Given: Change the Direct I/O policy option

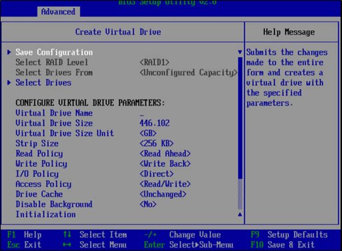Looking at the screenshot, I should click(156, 174).
